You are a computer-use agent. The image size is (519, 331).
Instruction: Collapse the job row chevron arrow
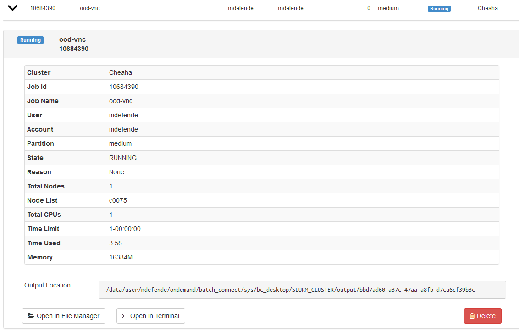pyautogui.click(x=13, y=8)
